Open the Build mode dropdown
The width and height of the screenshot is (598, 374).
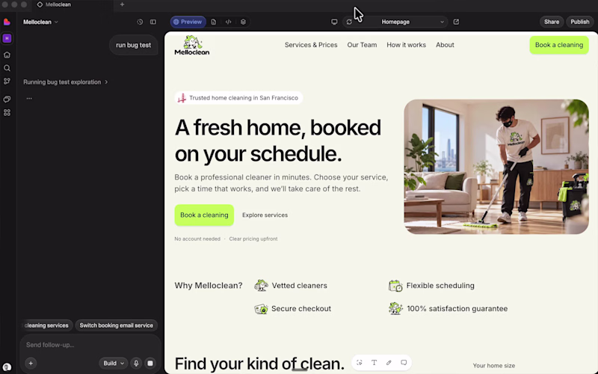point(114,364)
